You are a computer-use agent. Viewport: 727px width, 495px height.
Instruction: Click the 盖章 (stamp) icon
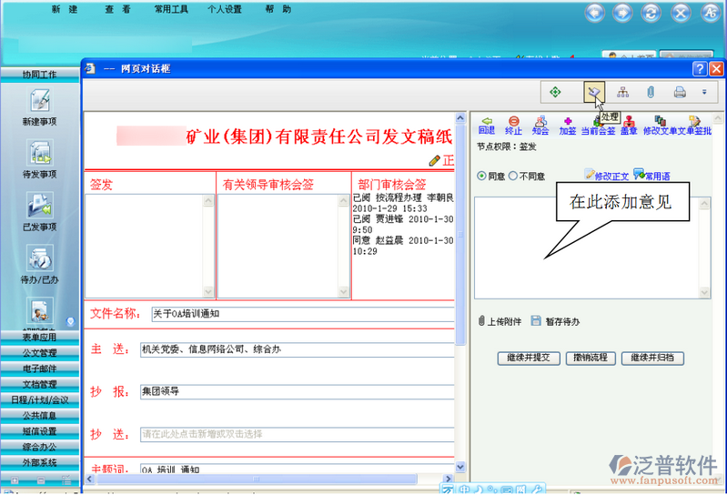[x=629, y=125]
